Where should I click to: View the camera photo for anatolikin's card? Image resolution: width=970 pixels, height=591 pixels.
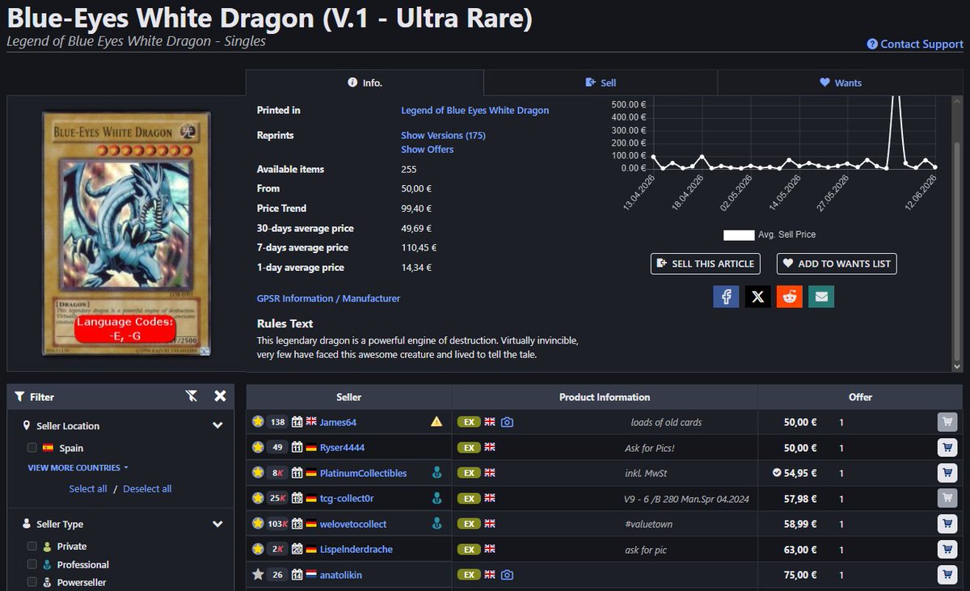pos(507,575)
